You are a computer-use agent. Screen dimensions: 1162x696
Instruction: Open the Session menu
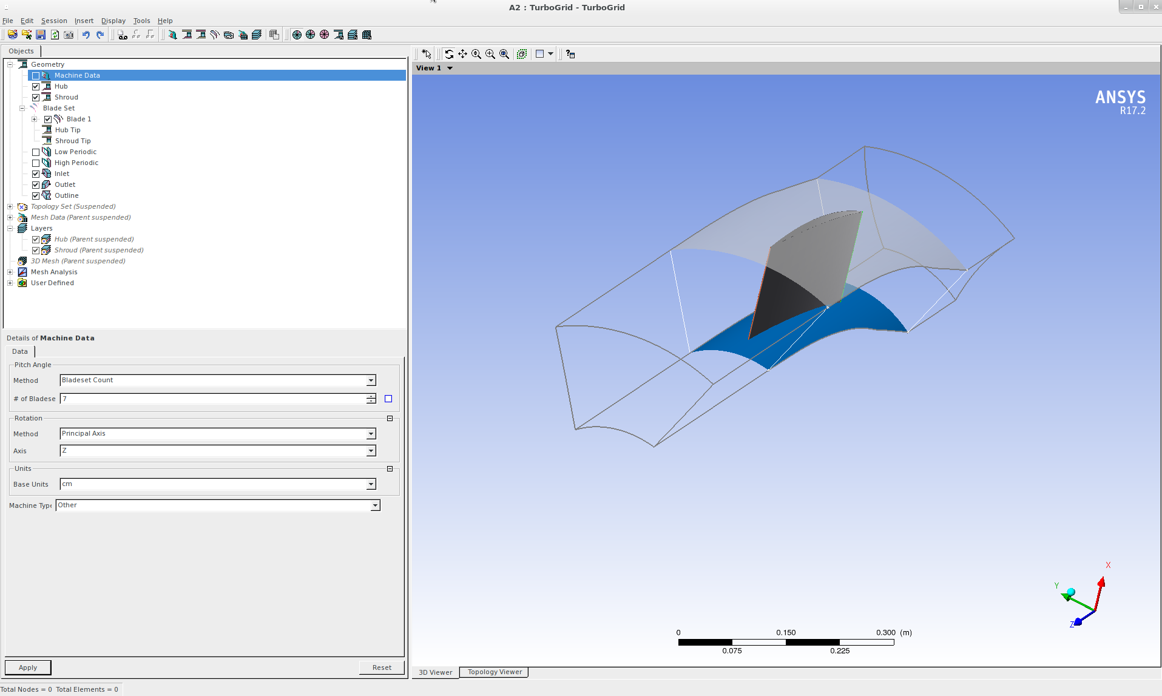click(54, 21)
